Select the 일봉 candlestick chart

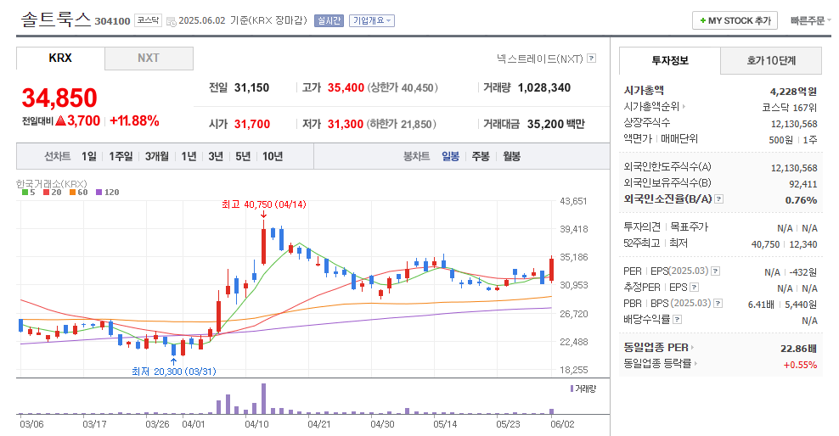(x=451, y=156)
